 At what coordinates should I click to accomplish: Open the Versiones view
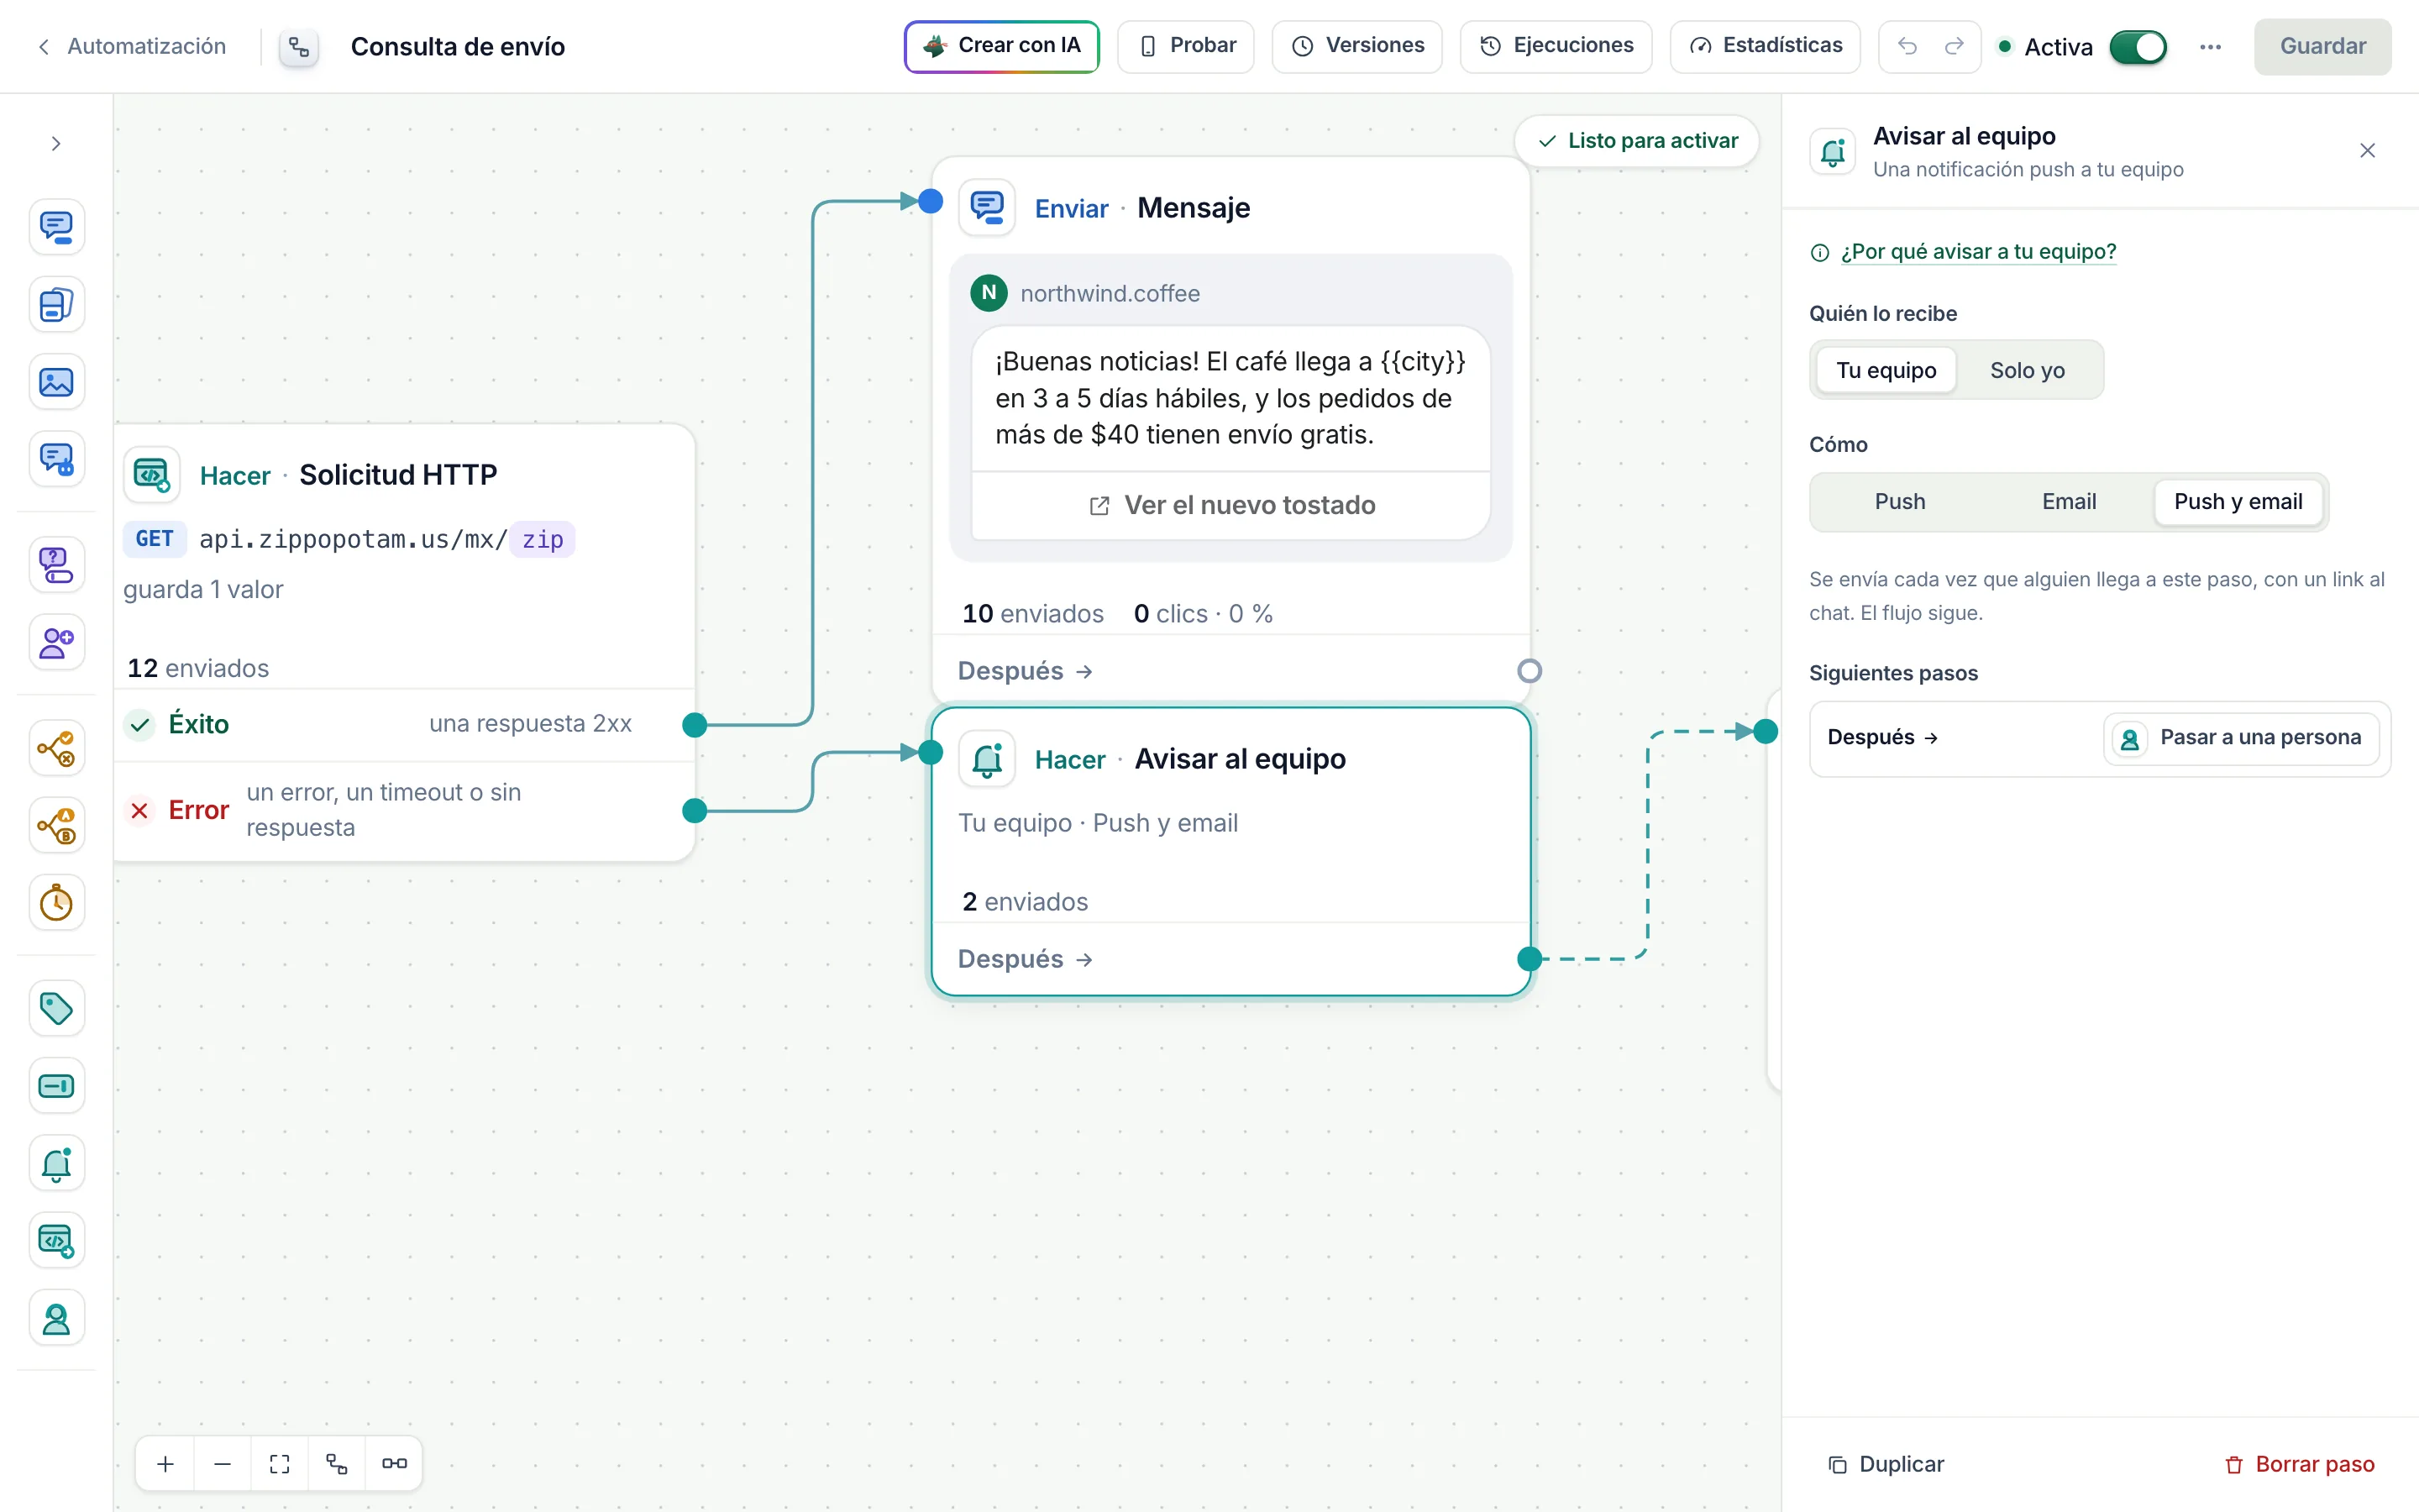[x=1356, y=46]
